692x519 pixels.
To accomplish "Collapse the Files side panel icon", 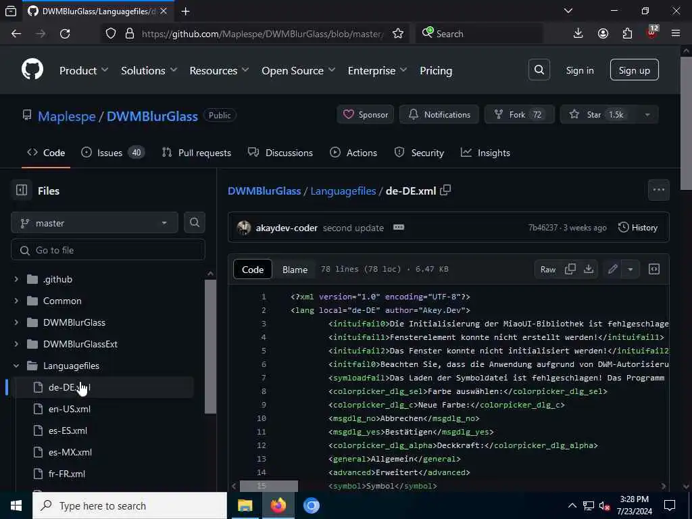I will [x=21, y=190].
